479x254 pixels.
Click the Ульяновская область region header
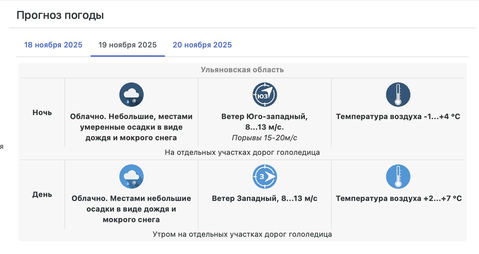[242, 70]
